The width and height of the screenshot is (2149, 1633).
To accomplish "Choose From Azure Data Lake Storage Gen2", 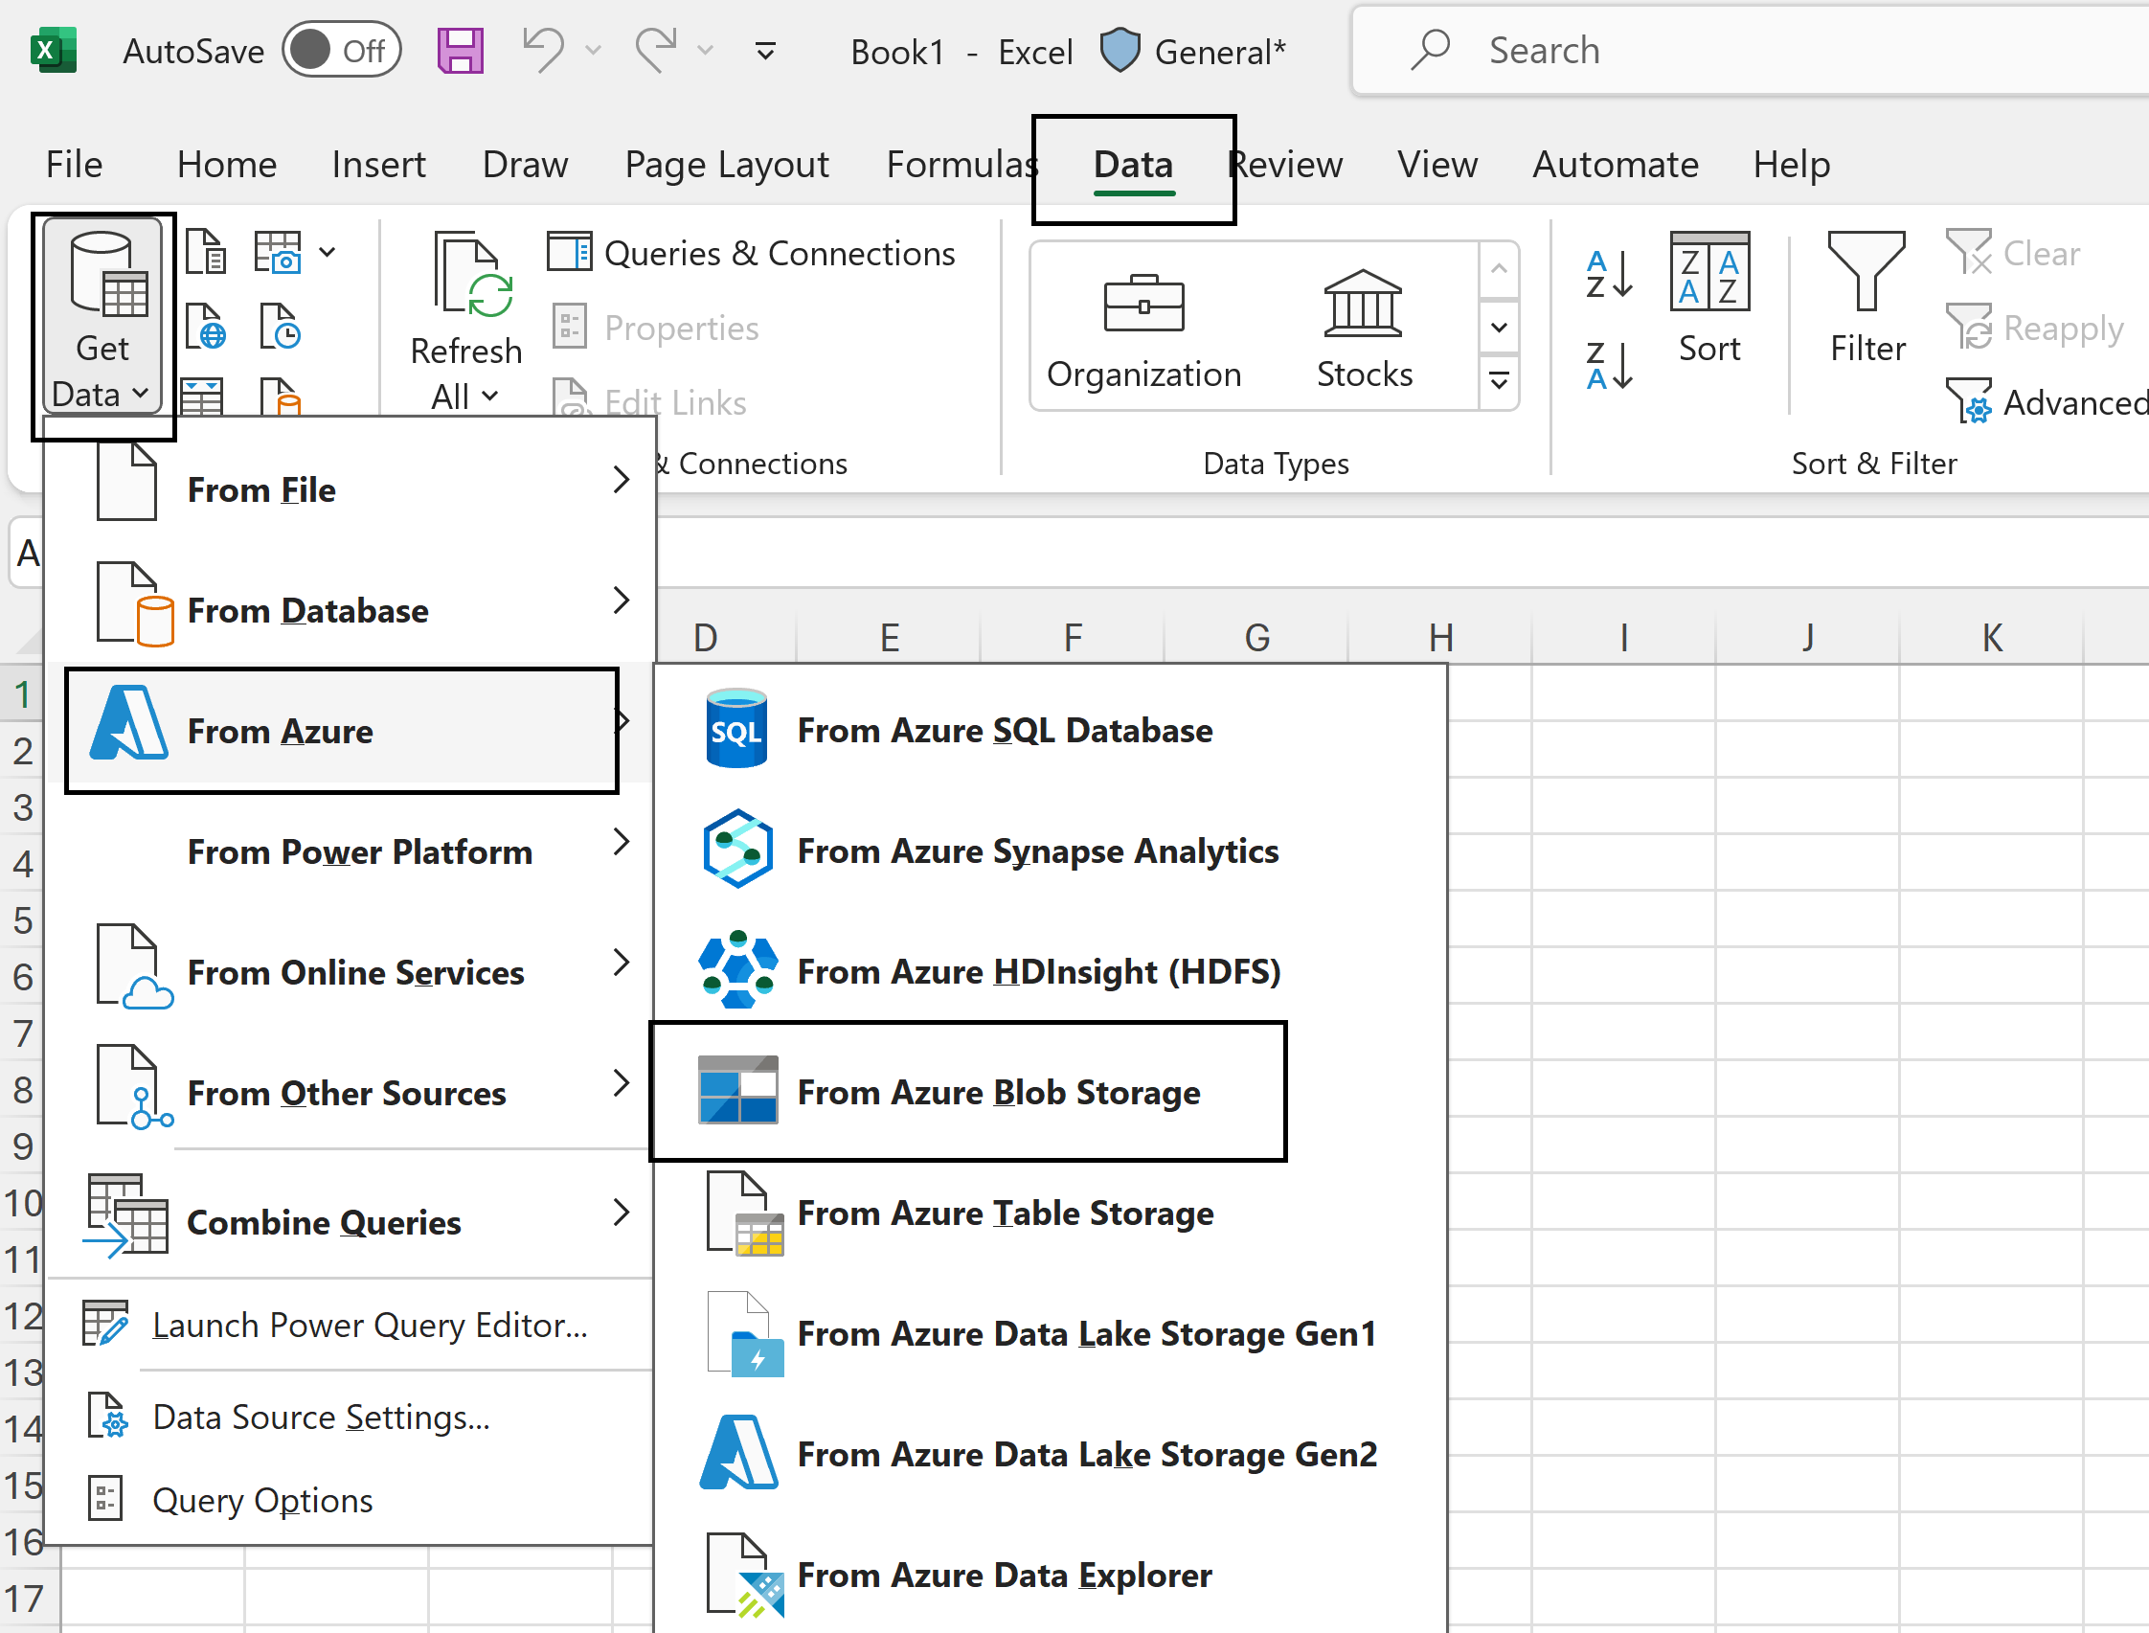I will click(x=1051, y=1453).
